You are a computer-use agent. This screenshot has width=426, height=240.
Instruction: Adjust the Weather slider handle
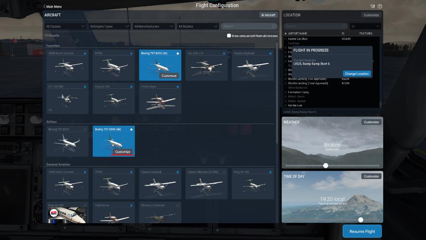[326, 166]
